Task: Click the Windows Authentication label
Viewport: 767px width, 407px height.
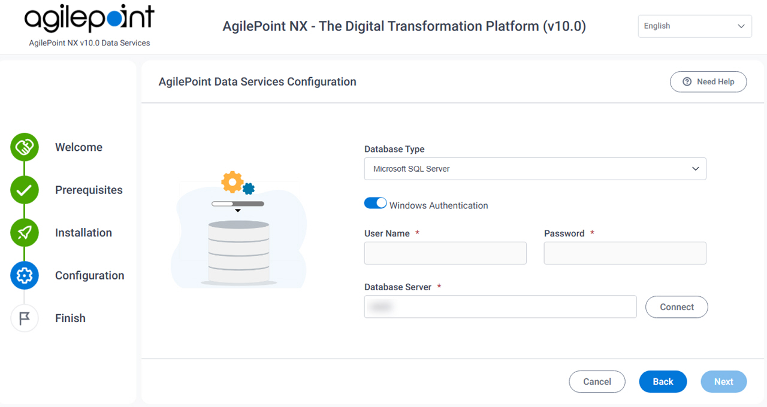Action: 439,205
